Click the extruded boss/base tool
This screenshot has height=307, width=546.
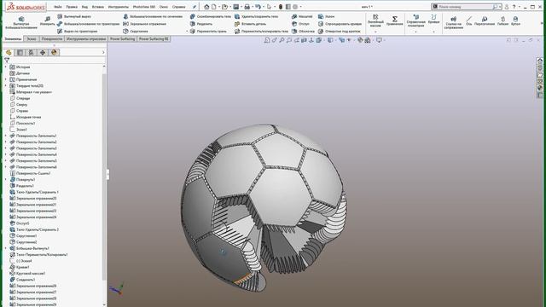[20, 23]
